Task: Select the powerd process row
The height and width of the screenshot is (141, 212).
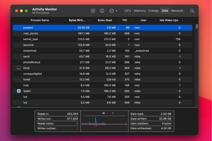Action: [x=103, y=28]
